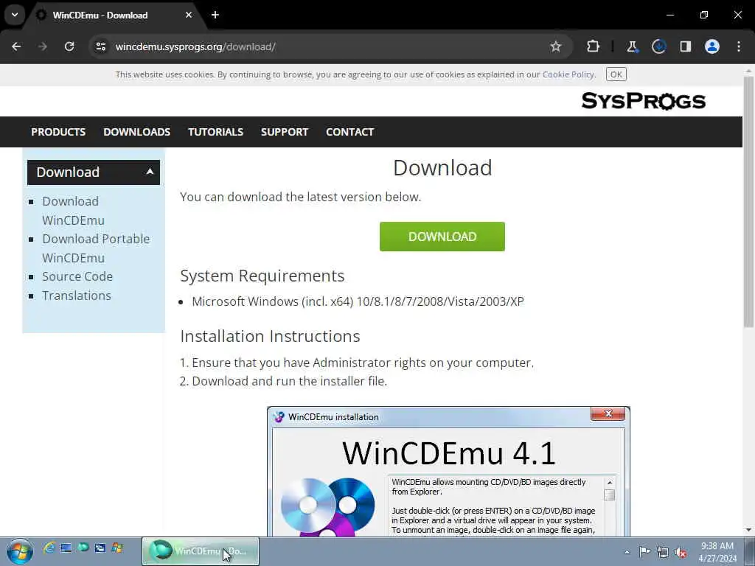The width and height of the screenshot is (755, 566).
Task: Click the browser forward arrow
Action: click(43, 46)
